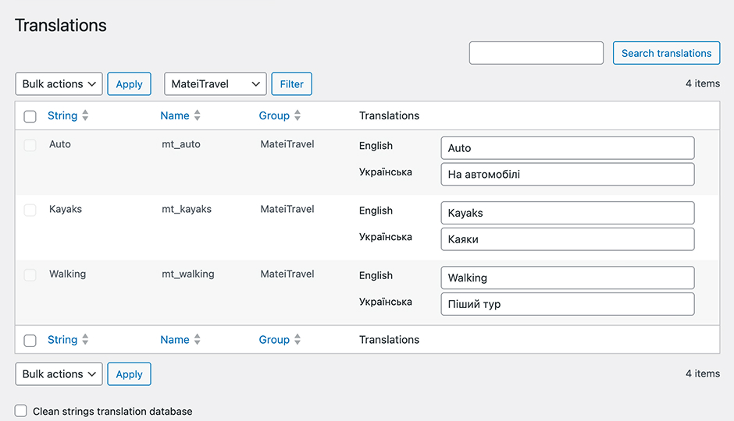
Task: Click sort arrows beside top Group header
Action: pyautogui.click(x=298, y=115)
